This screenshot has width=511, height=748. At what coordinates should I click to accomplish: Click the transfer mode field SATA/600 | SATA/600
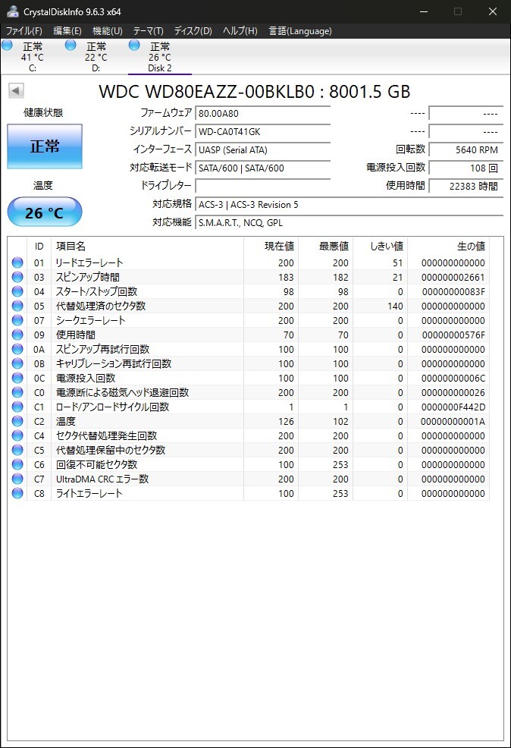coord(262,168)
